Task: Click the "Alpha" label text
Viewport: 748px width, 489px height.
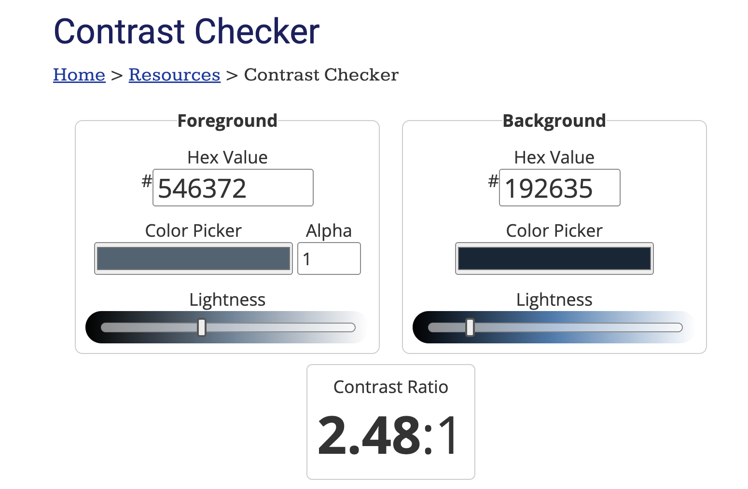Action: pyautogui.click(x=329, y=231)
